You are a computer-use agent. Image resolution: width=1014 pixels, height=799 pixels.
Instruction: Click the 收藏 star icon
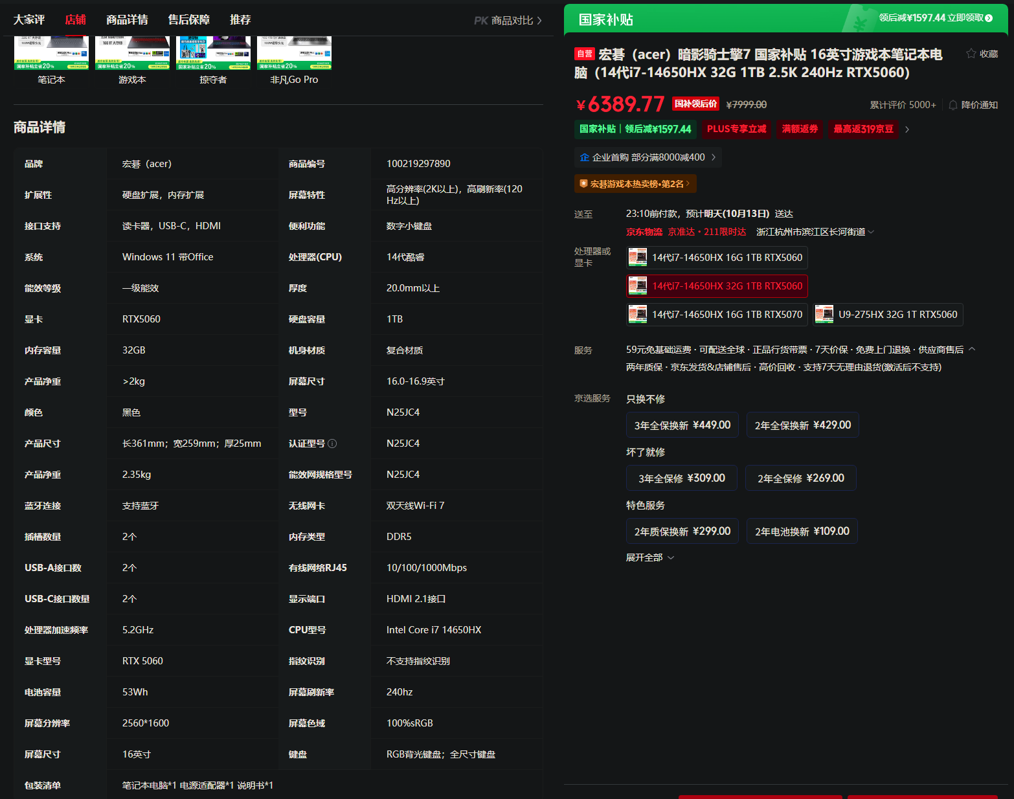(x=971, y=54)
